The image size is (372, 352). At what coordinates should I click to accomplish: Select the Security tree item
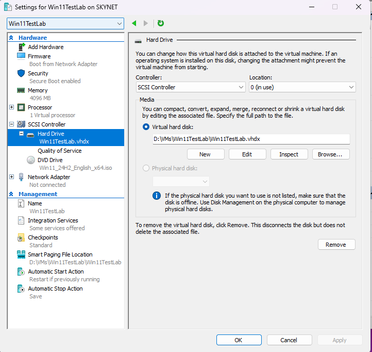38,73
